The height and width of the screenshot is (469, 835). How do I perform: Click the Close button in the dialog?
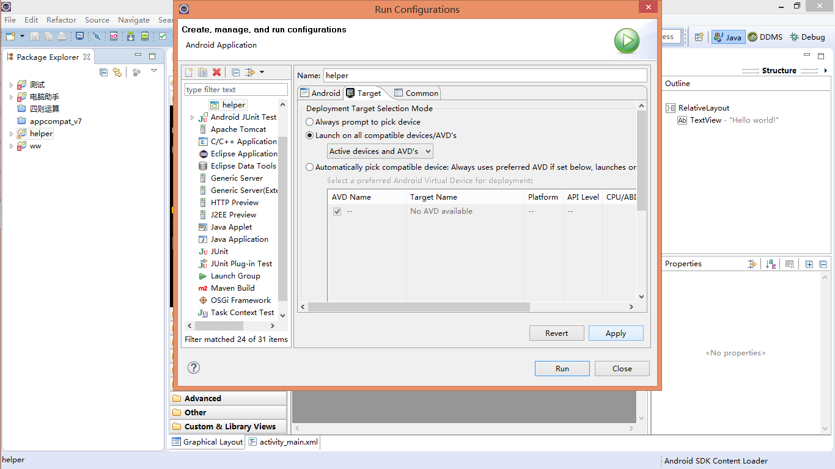click(622, 368)
